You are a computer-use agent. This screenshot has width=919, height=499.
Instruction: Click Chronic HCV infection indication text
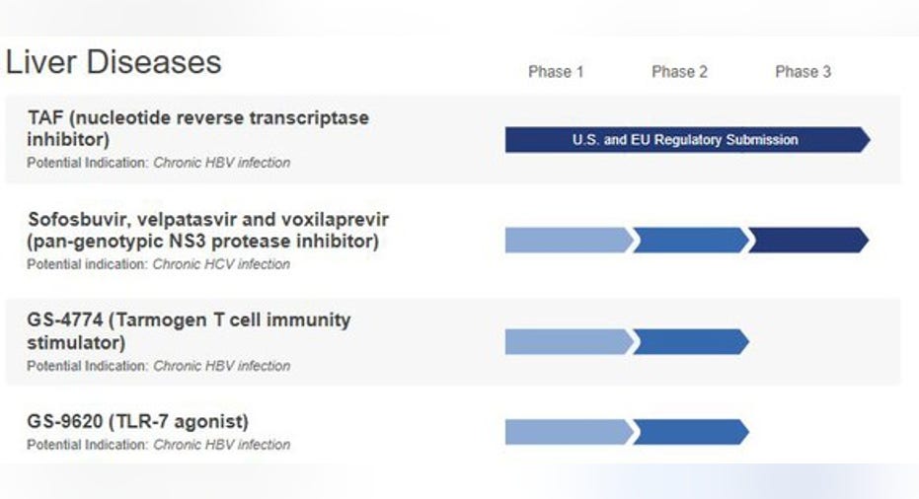[x=221, y=264]
